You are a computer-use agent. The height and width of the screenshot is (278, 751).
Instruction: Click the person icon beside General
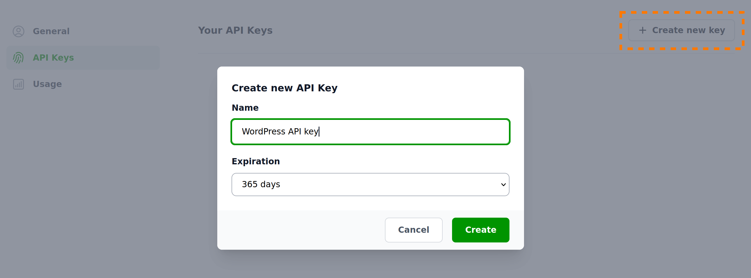coord(18,31)
